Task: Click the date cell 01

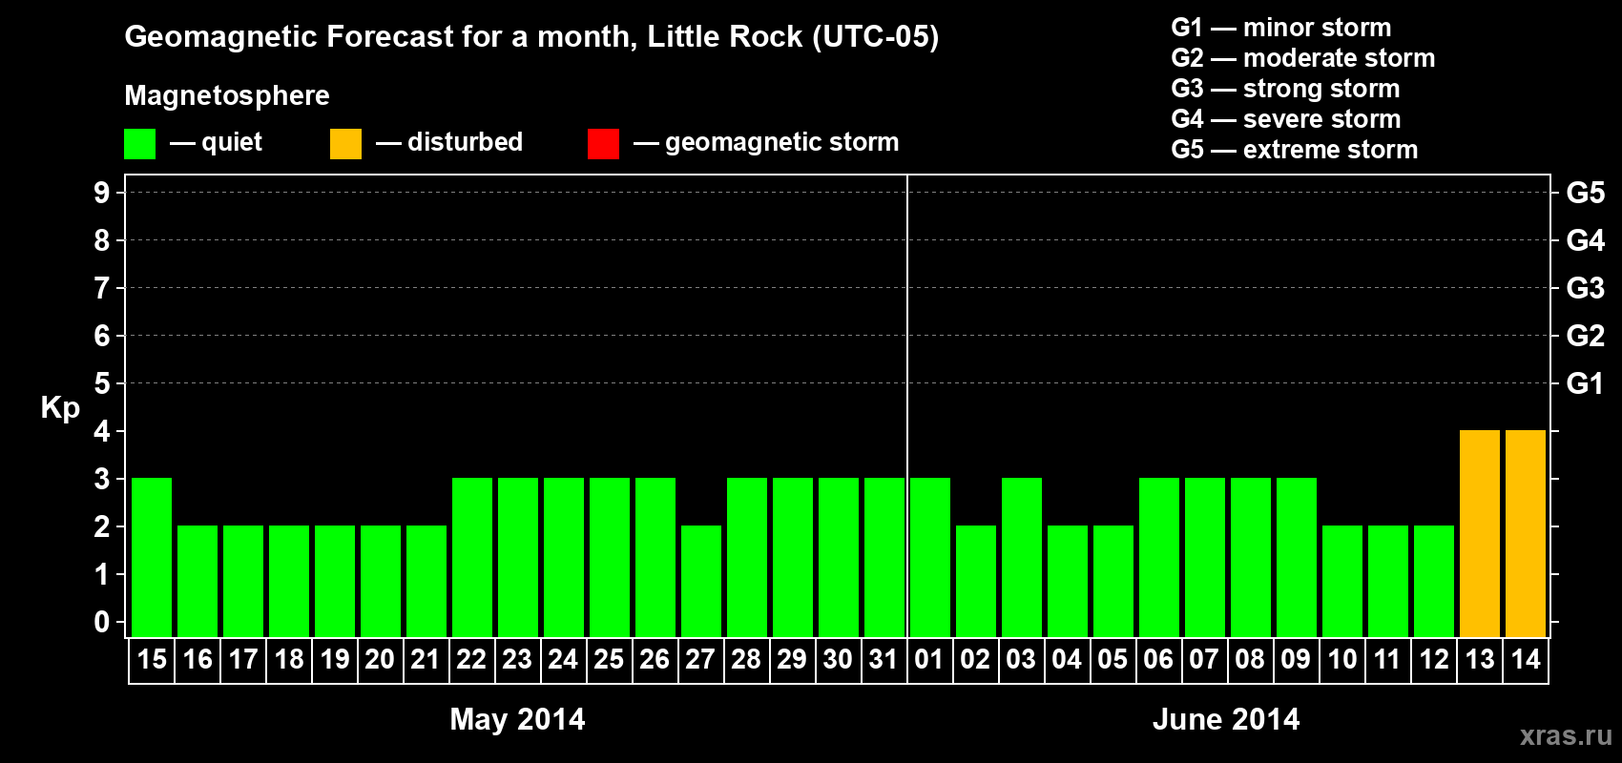Action: (930, 660)
